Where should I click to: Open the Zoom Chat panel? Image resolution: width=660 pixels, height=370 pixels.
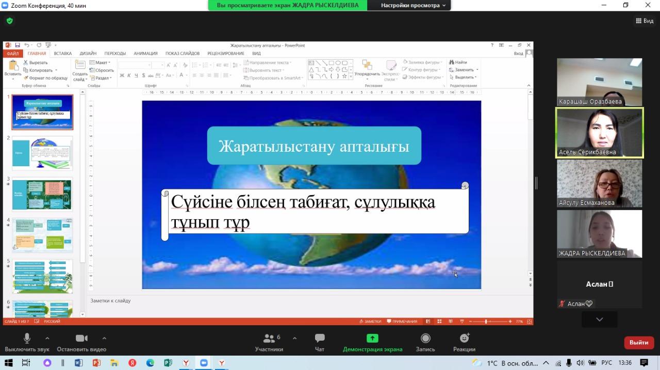click(320, 343)
